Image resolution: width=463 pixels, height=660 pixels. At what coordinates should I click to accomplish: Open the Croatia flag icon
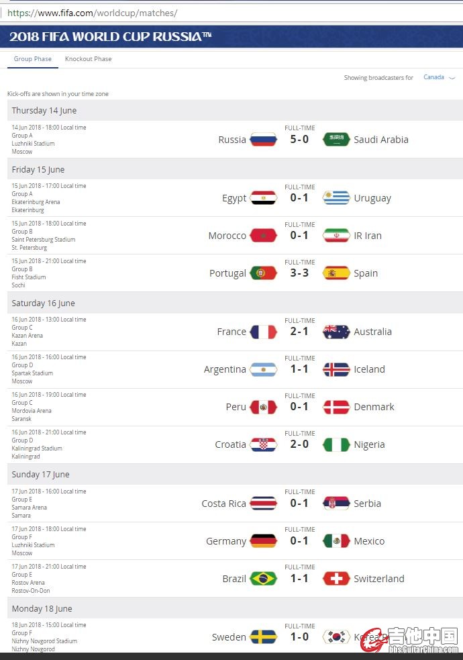tap(263, 444)
